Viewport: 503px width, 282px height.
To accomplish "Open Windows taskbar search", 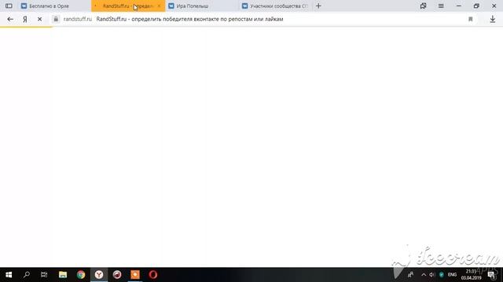I will coord(27,275).
